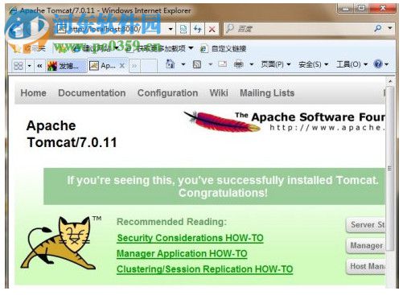The height and width of the screenshot is (295, 403).
Task: Maximize the Internet Explorer window
Action: click(x=361, y=9)
